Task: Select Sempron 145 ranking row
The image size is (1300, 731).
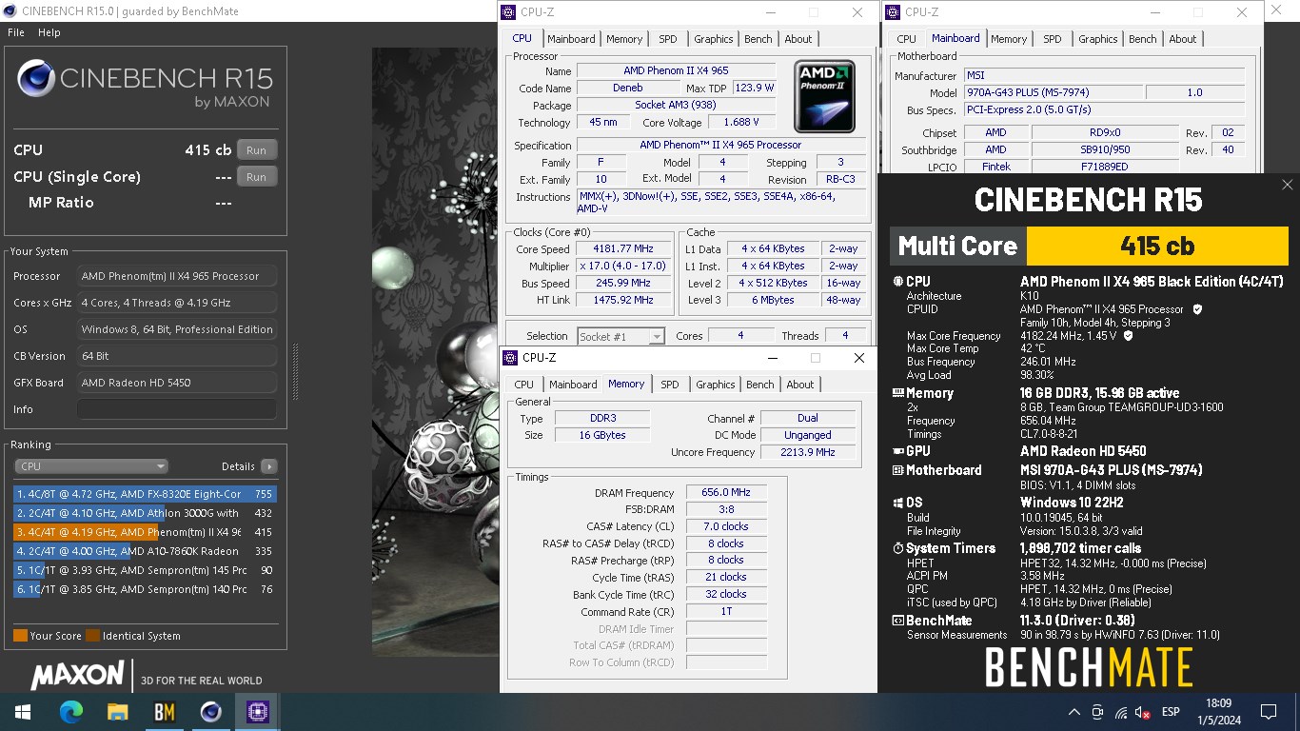Action: (x=145, y=570)
